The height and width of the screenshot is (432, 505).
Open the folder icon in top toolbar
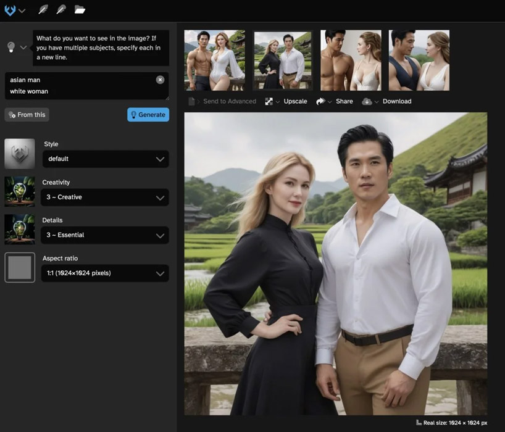(x=80, y=10)
